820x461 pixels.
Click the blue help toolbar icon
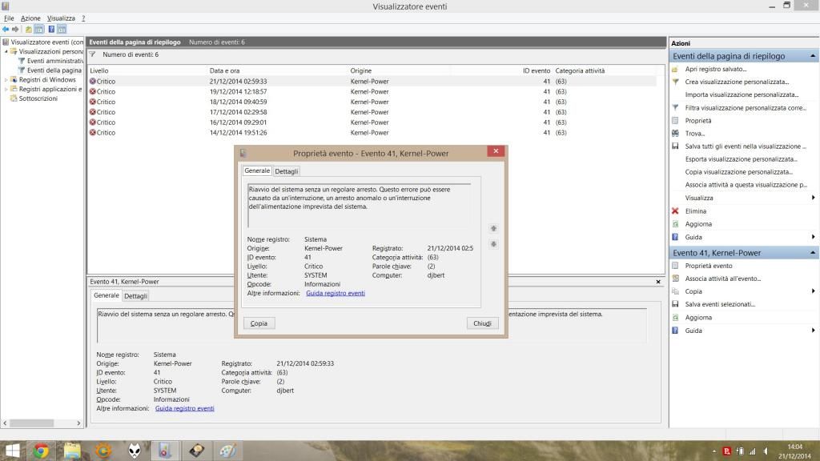pos(51,29)
